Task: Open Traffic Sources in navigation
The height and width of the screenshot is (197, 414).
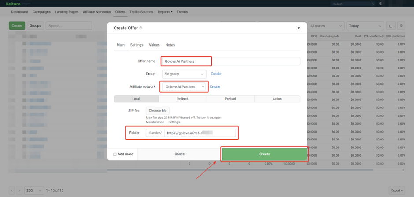Action: click(x=141, y=12)
